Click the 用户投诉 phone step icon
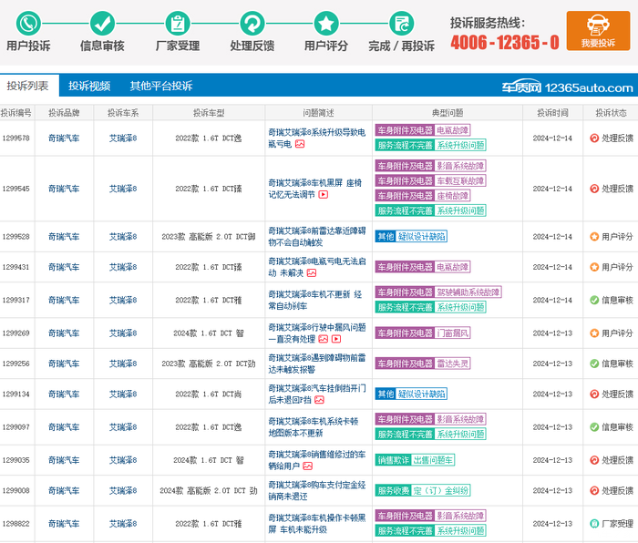 pyautogui.click(x=28, y=24)
